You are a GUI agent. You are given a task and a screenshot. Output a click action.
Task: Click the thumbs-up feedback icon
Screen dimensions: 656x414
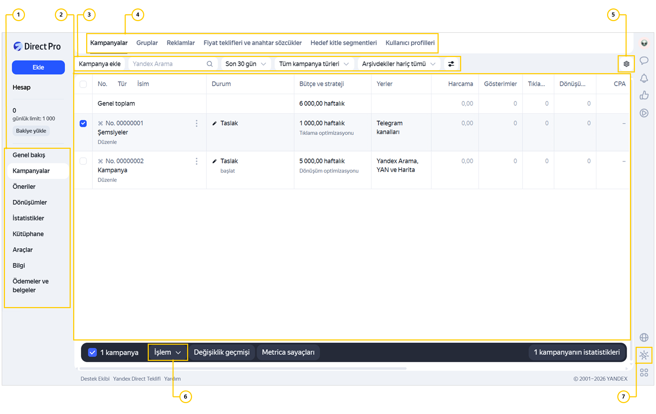644,95
